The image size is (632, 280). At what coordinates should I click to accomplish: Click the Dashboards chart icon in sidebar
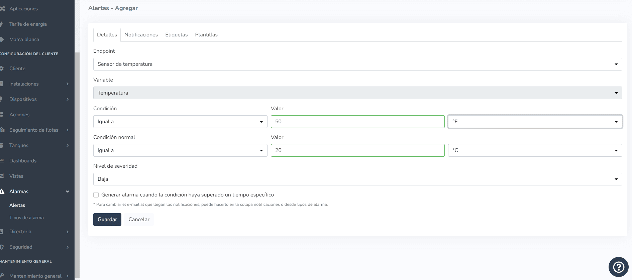point(2,161)
